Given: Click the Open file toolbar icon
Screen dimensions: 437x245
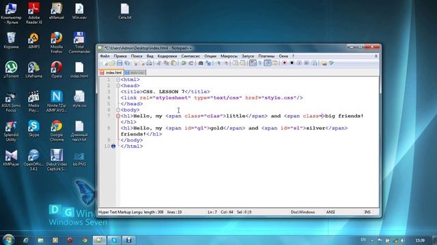Looking at the screenshot, I should (x=112, y=63).
